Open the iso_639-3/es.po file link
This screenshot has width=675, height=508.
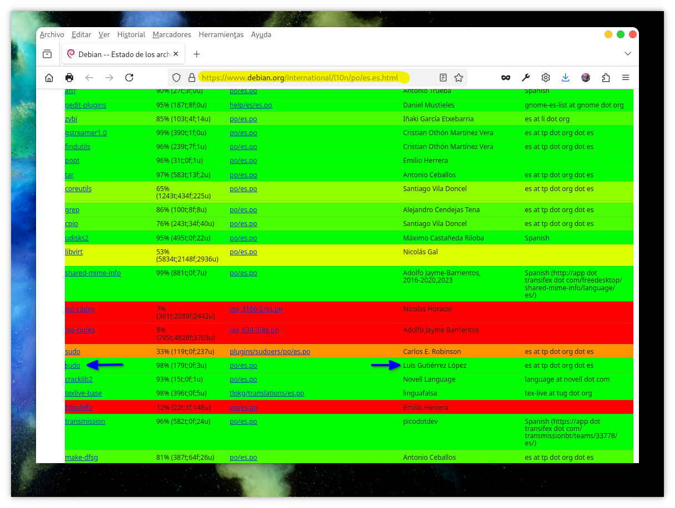254,330
